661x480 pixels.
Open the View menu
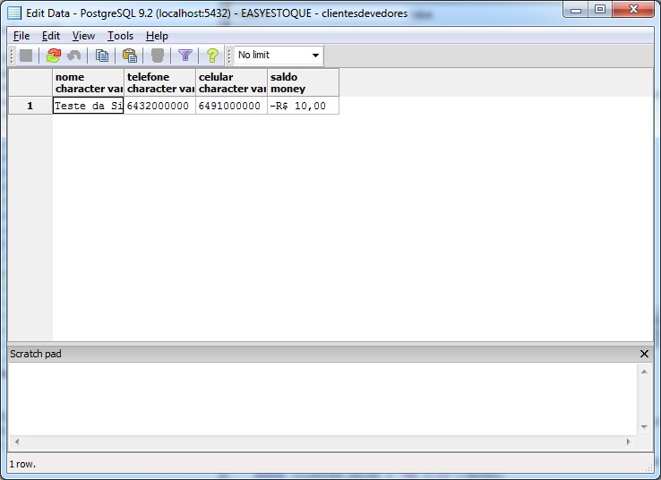(x=83, y=36)
